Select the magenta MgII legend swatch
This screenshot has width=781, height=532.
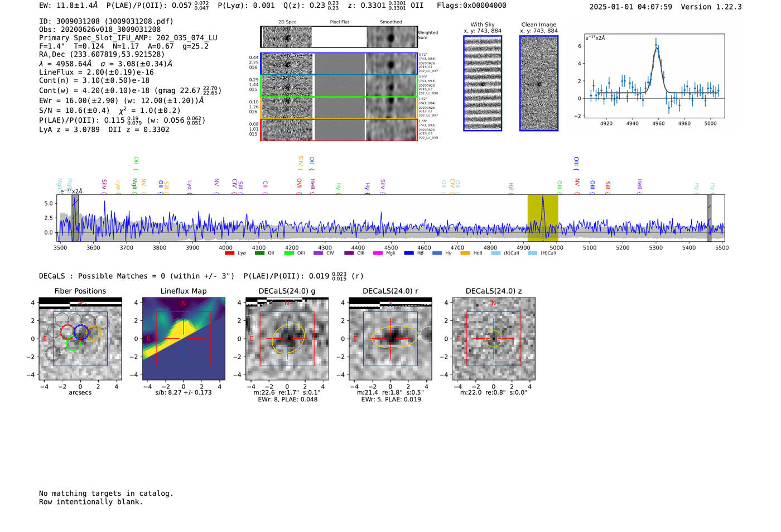pos(378,253)
